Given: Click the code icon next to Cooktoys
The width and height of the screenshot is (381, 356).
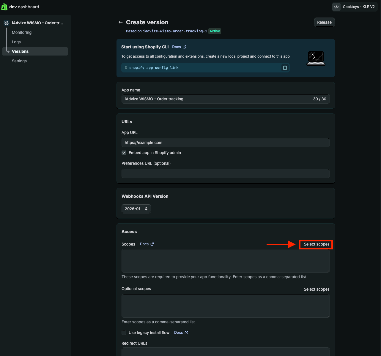Looking at the screenshot, I should pos(336,7).
